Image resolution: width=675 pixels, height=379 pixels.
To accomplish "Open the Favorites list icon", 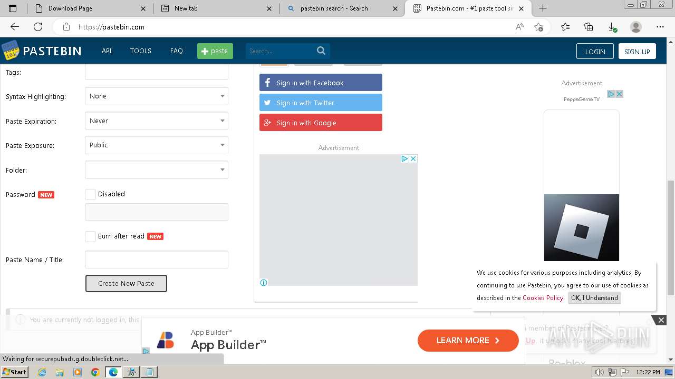I will click(x=565, y=27).
